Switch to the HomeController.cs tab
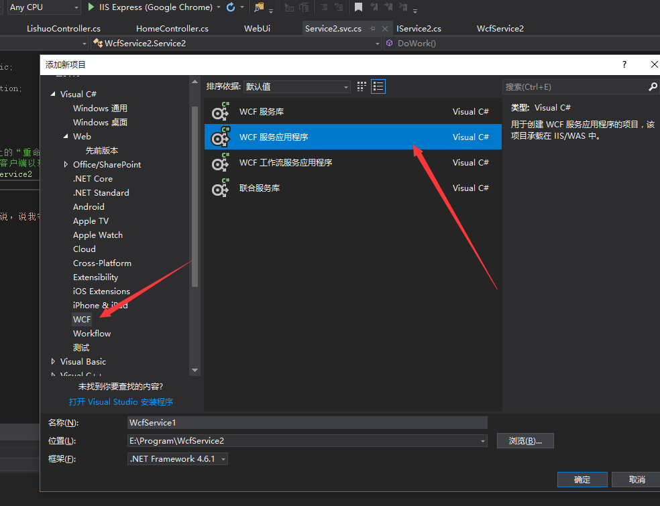The height and width of the screenshot is (506, 660). (x=171, y=28)
